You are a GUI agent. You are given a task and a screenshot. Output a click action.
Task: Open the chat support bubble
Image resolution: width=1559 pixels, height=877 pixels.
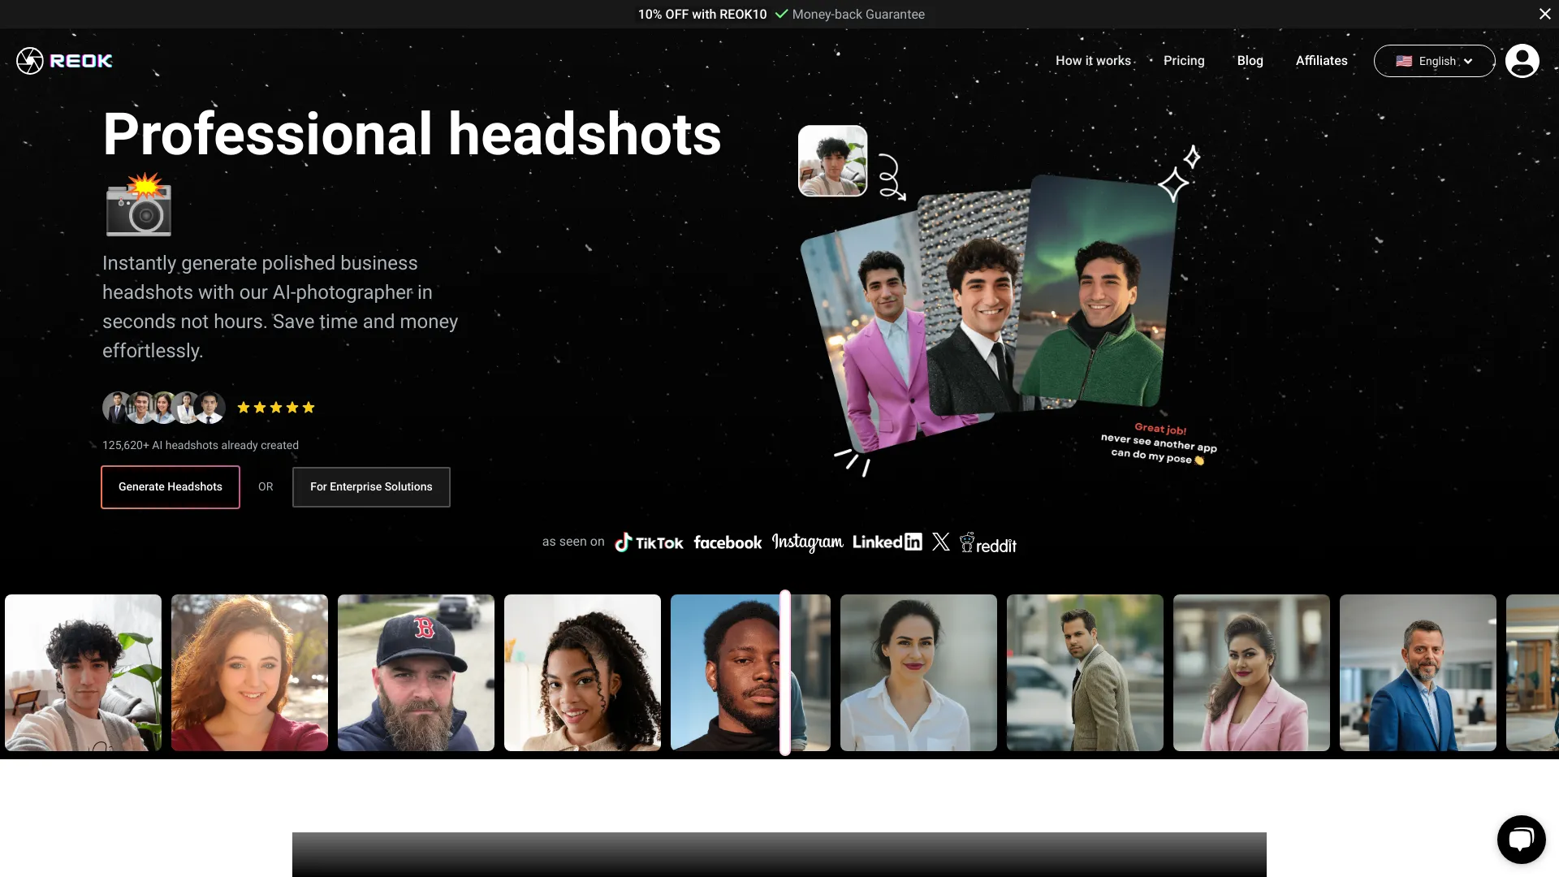click(x=1521, y=839)
